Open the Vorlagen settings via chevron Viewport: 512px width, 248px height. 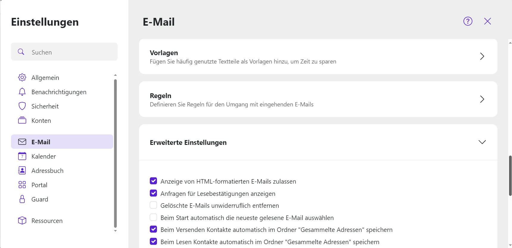(482, 56)
